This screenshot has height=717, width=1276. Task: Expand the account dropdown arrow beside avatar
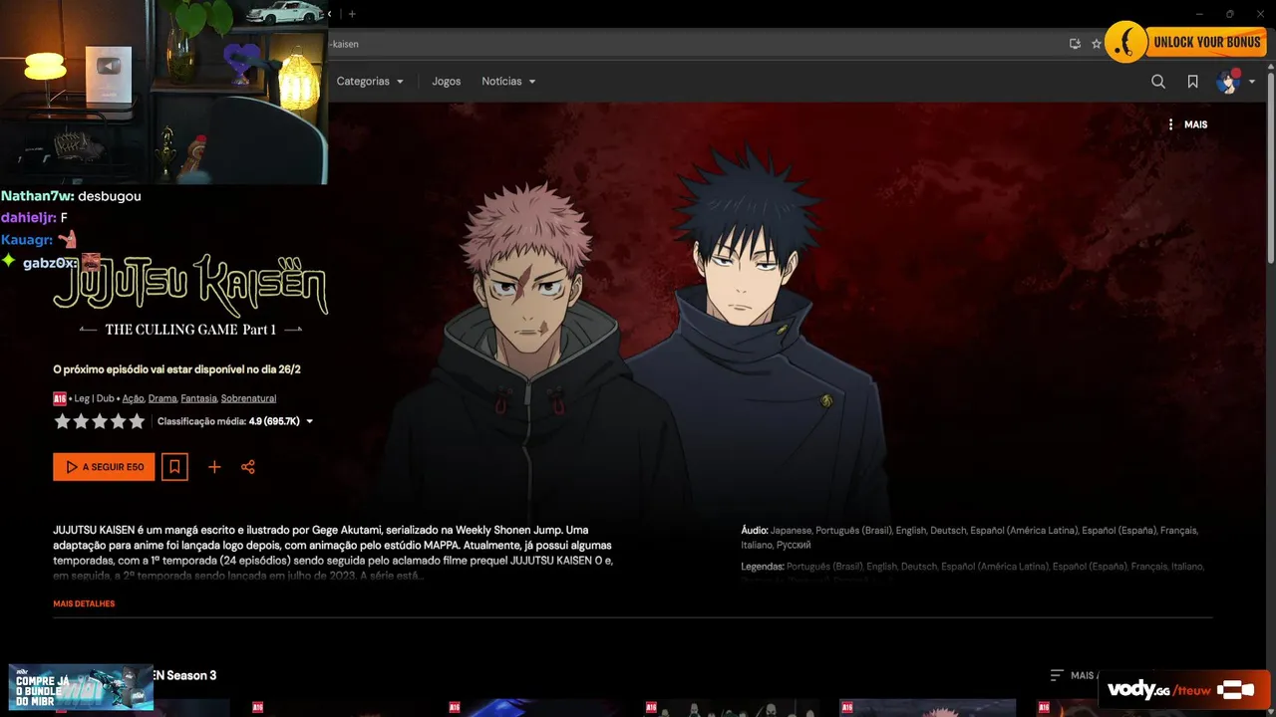pos(1252,82)
